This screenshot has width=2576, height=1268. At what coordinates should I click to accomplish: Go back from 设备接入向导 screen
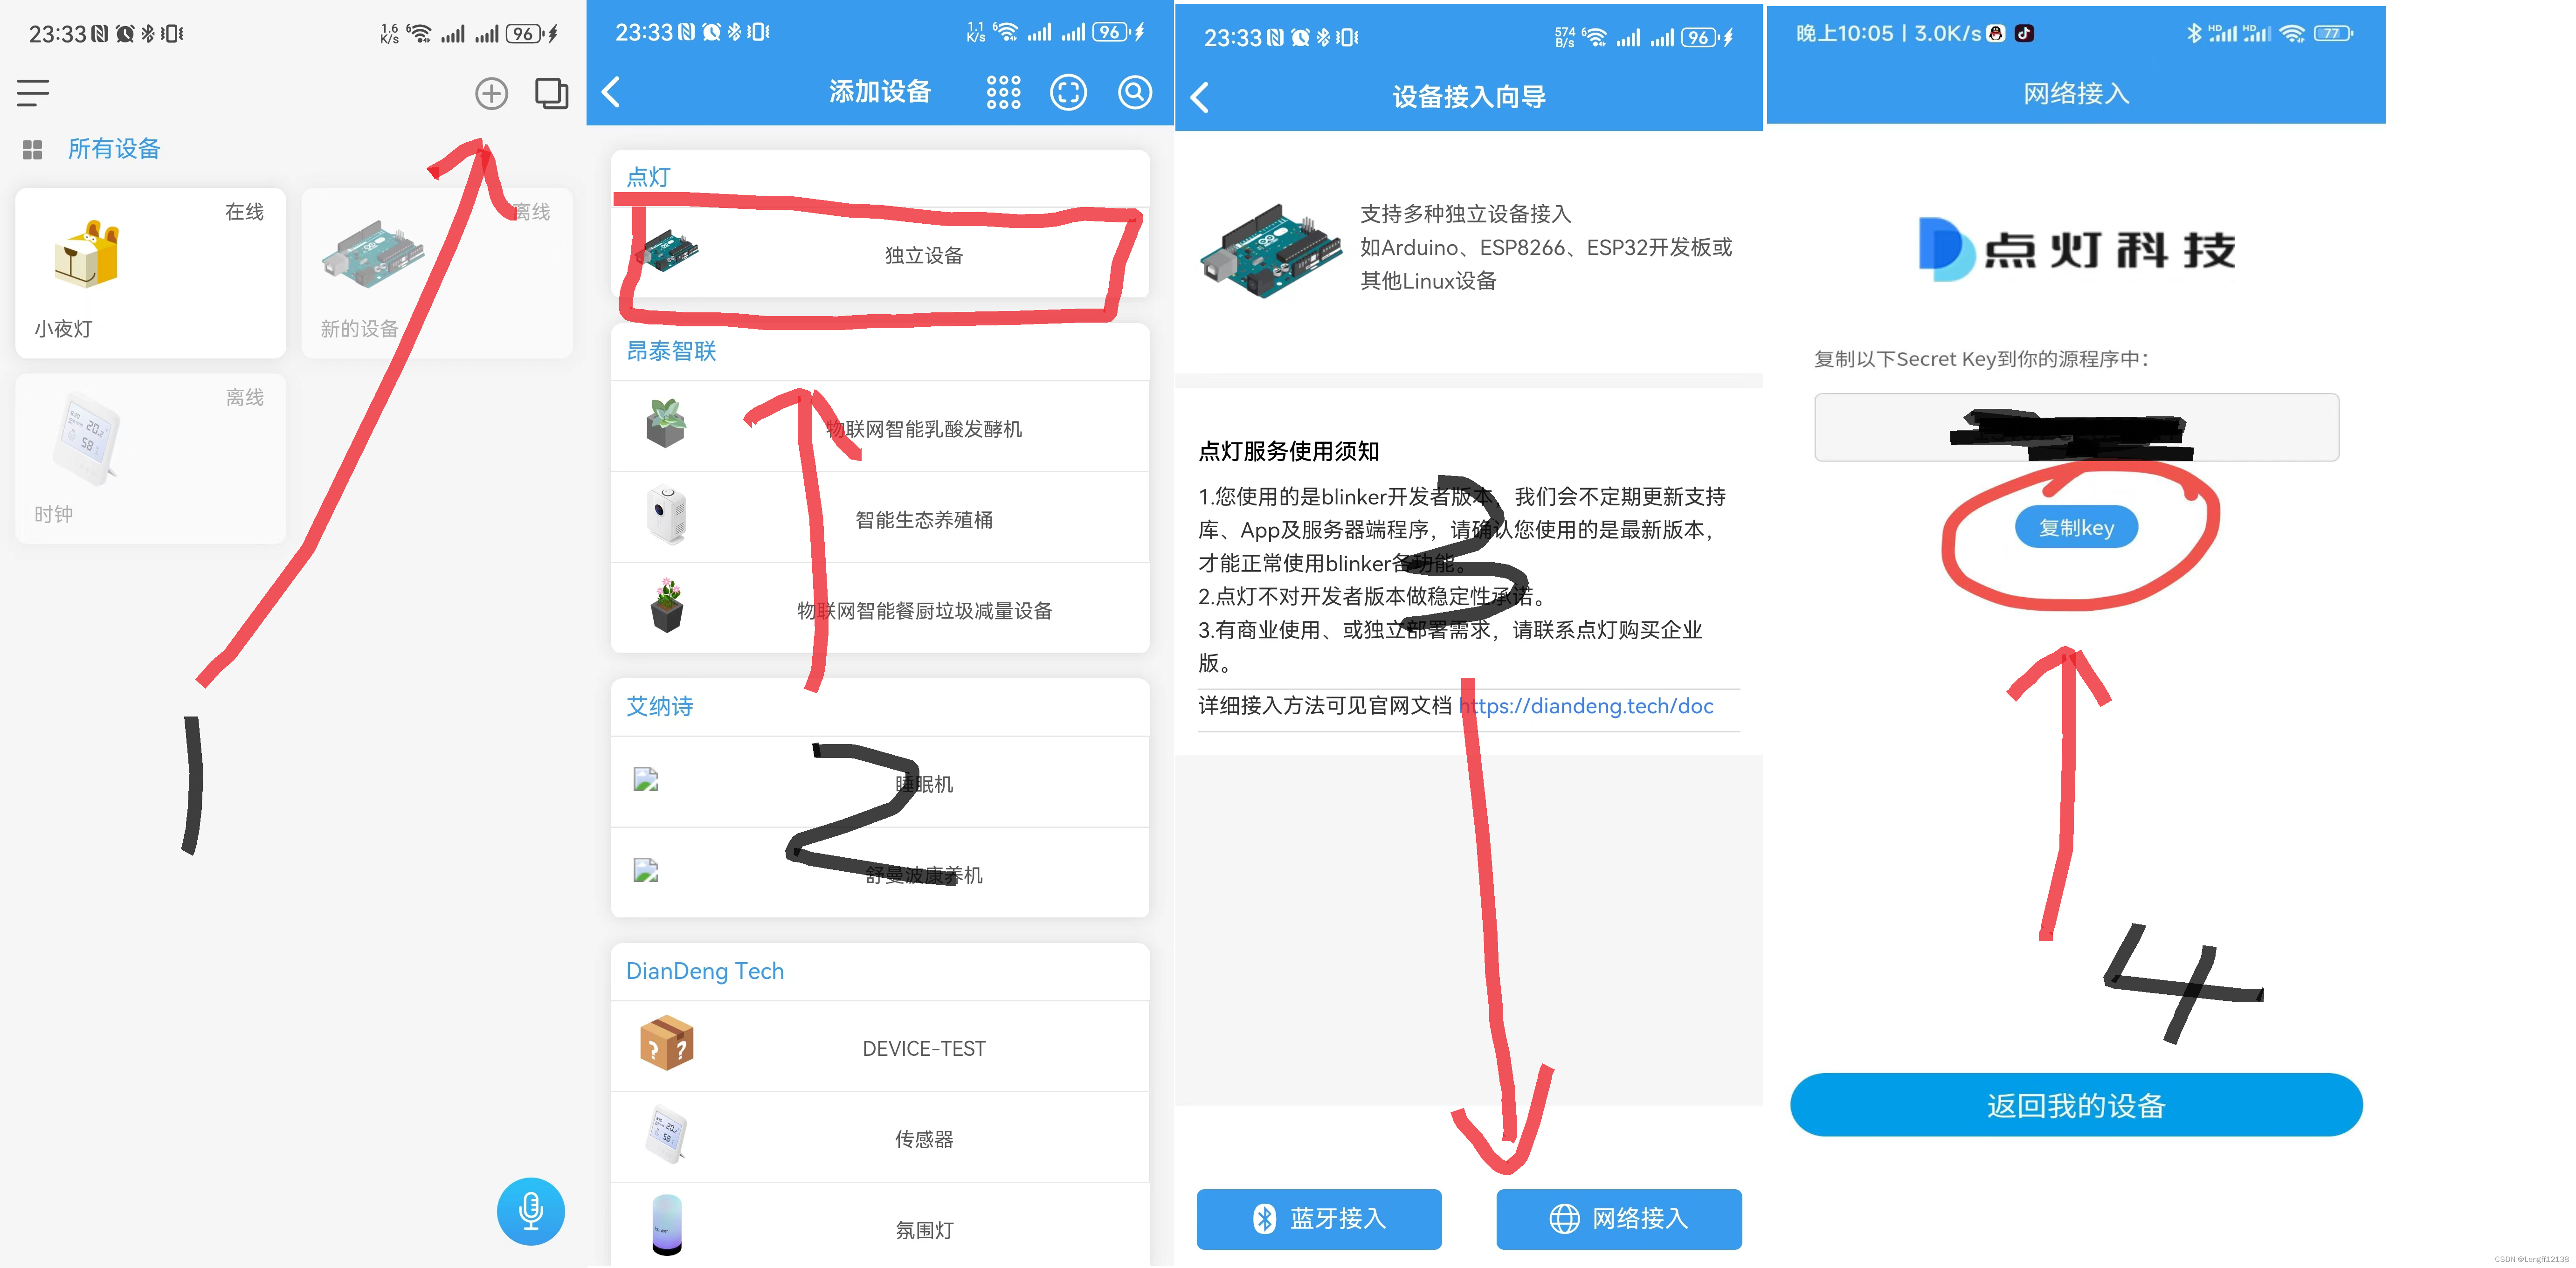[x=1201, y=97]
